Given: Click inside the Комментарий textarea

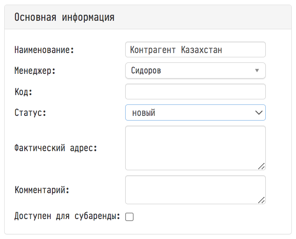Looking at the screenshot, I should 195,190.
